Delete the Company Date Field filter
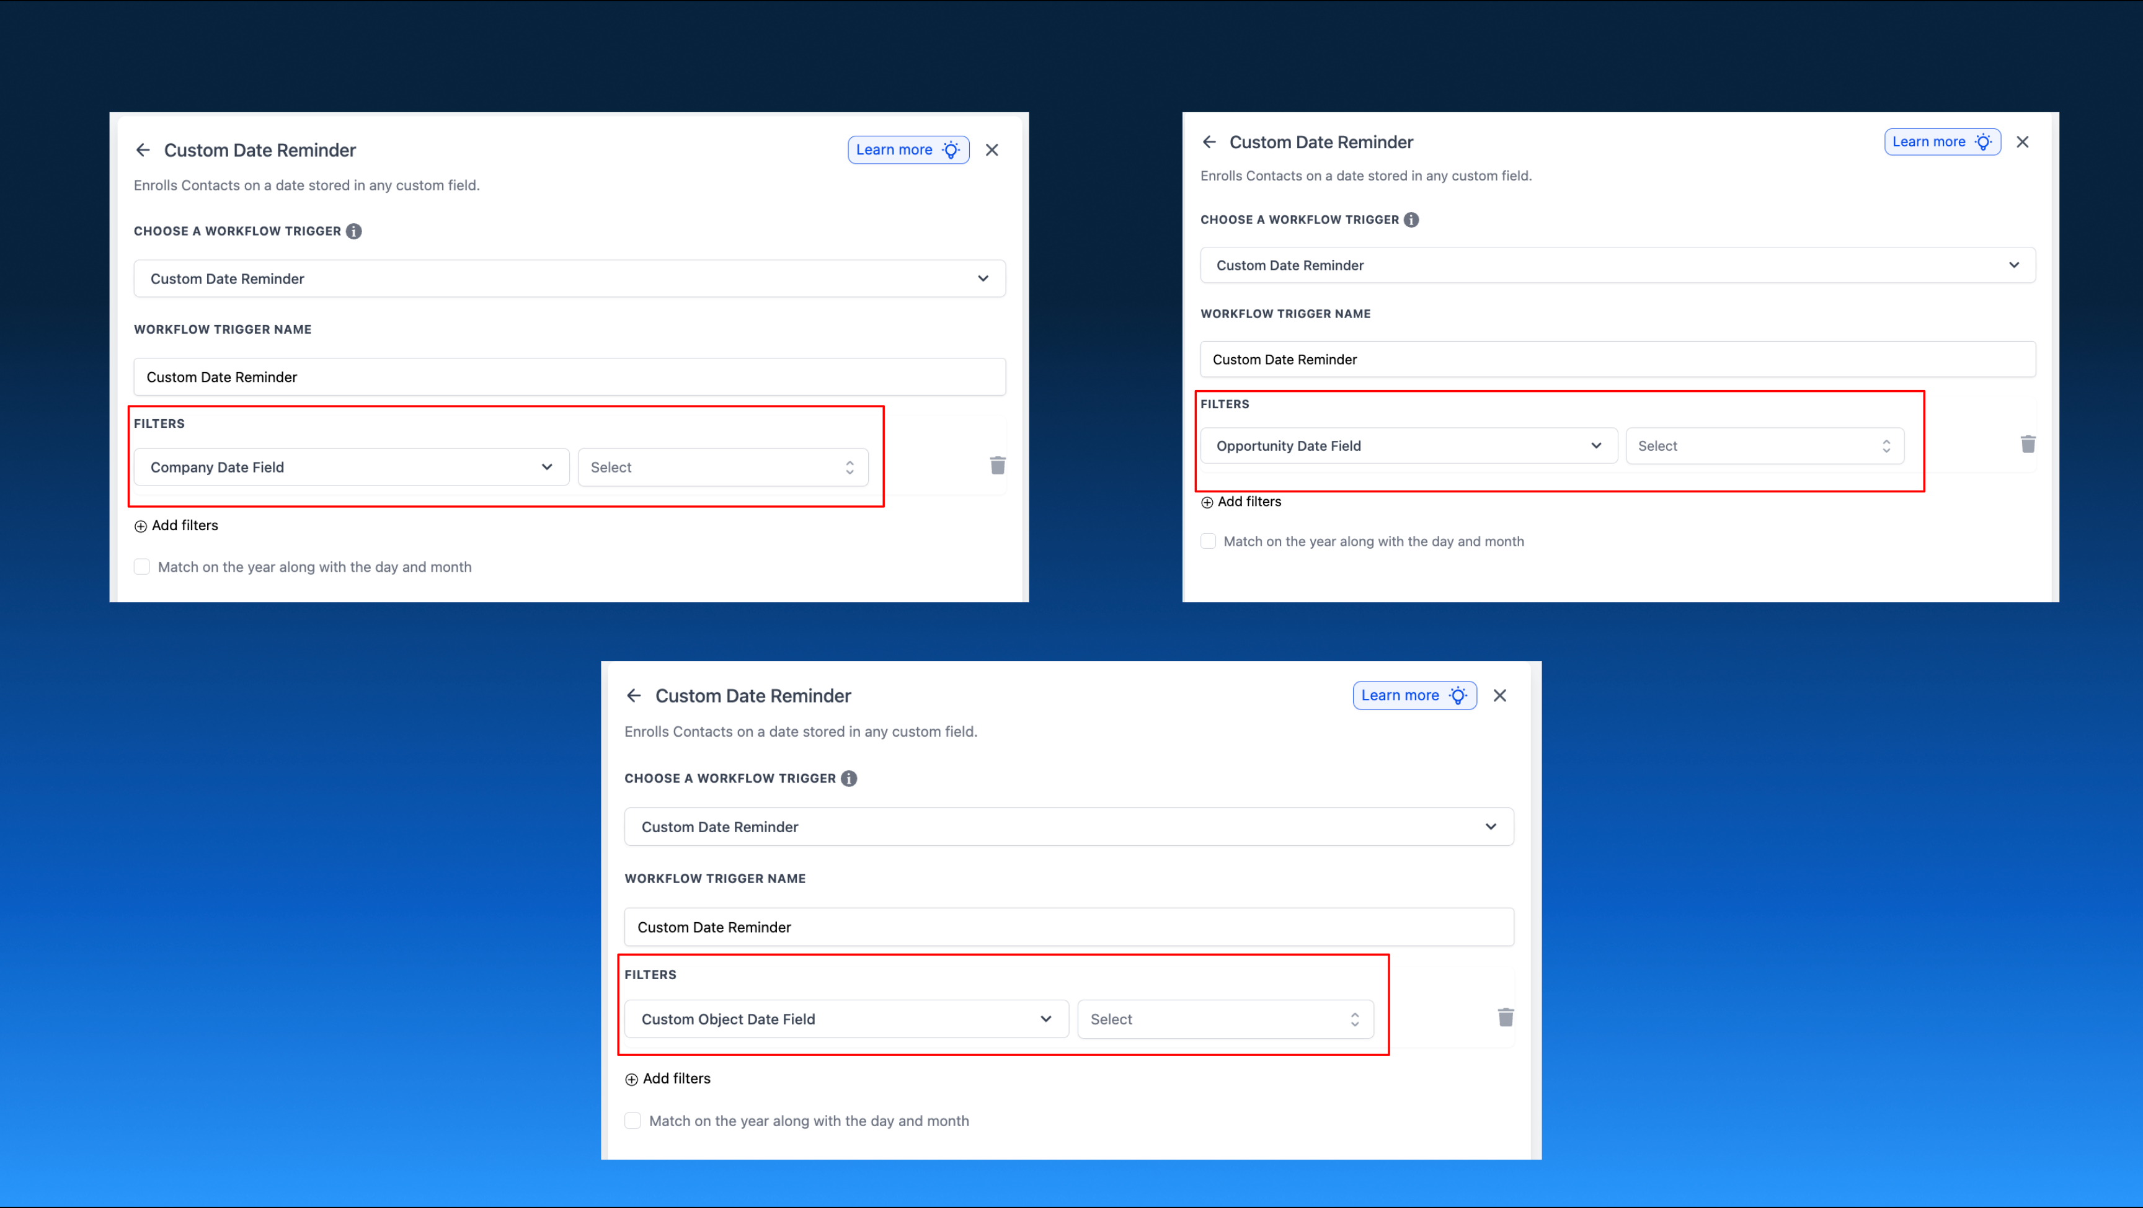Image resolution: width=2143 pixels, height=1208 pixels. point(998,465)
